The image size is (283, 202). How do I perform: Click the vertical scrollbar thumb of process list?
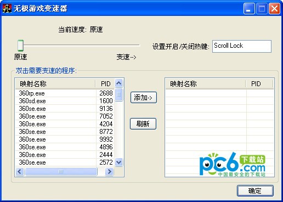pos(119,94)
